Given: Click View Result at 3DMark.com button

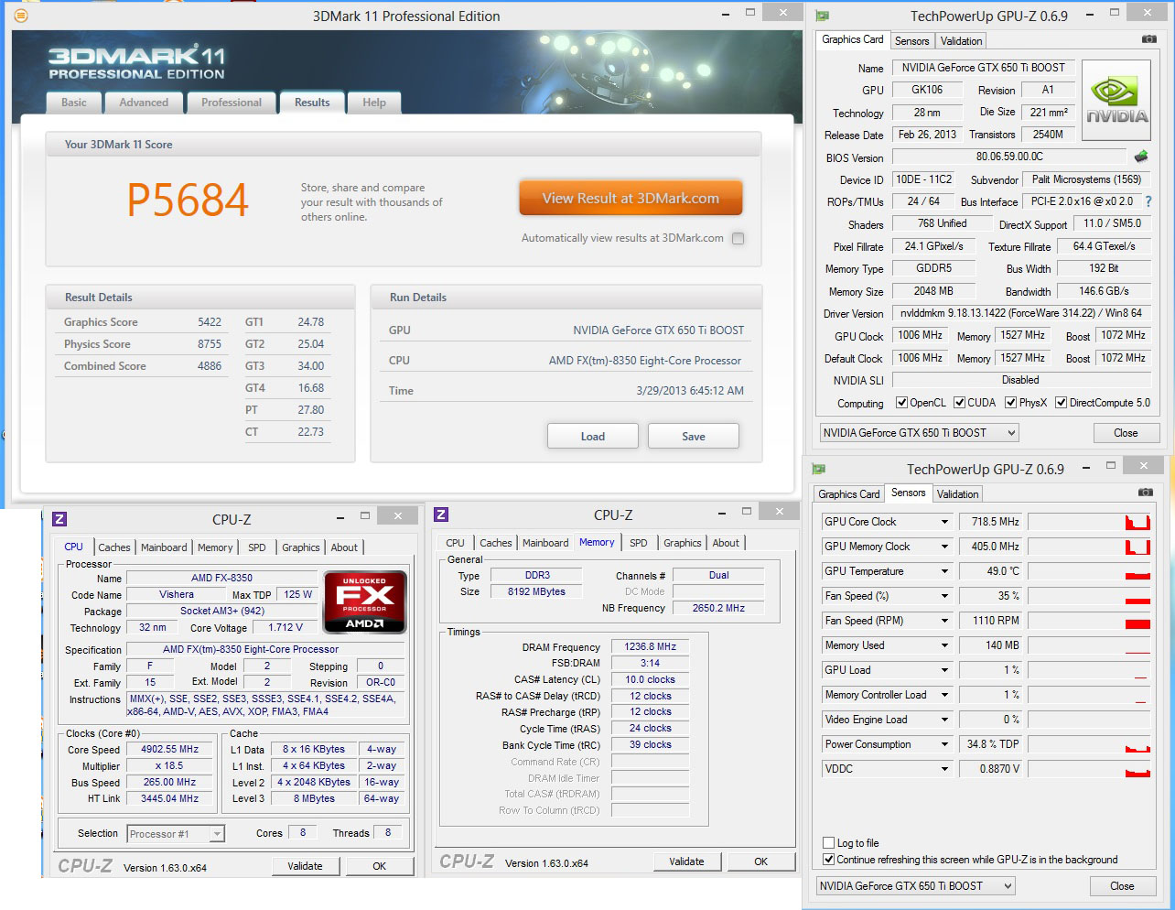Looking at the screenshot, I should pos(631,198).
